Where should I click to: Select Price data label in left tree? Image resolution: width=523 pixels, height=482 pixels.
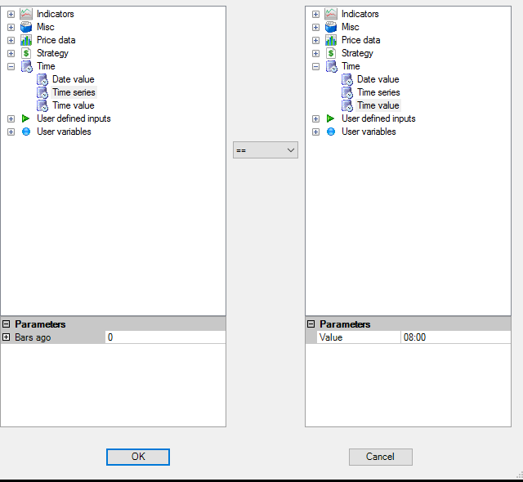coord(56,40)
